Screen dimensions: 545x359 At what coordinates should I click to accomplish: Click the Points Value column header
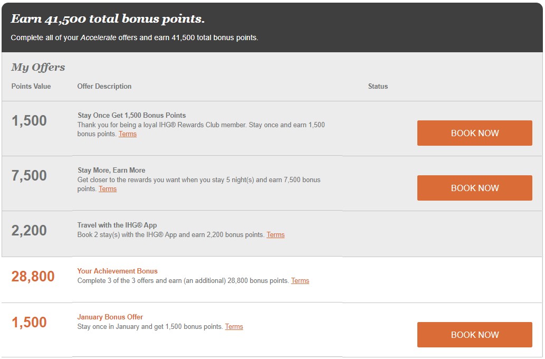tap(31, 86)
